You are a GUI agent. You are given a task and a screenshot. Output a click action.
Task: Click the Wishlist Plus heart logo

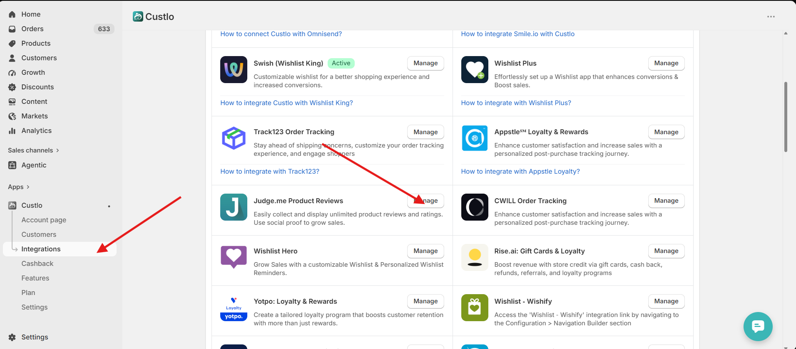475,70
